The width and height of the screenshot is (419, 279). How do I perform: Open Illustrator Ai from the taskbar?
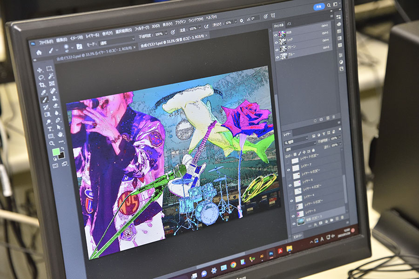coord(262,256)
